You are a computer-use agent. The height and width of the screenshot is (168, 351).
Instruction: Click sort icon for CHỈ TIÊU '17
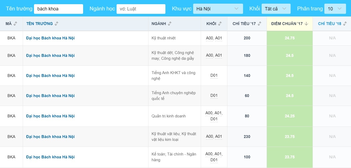tap(259, 24)
